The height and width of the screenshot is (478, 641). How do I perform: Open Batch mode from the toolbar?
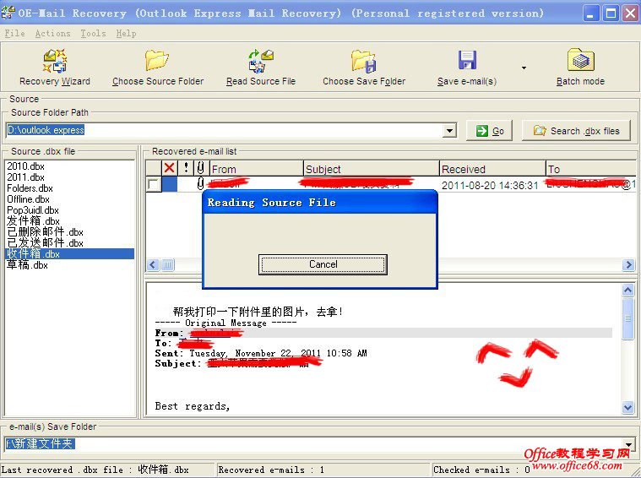click(580, 67)
